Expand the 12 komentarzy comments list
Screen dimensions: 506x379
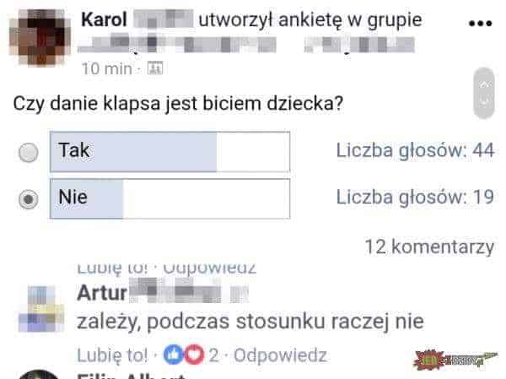(x=429, y=247)
